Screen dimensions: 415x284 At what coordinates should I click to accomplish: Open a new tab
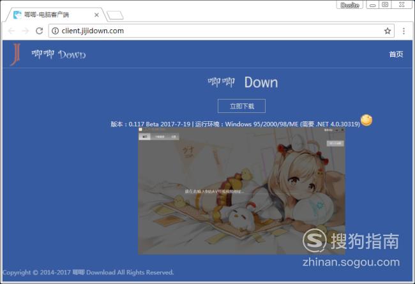point(115,15)
